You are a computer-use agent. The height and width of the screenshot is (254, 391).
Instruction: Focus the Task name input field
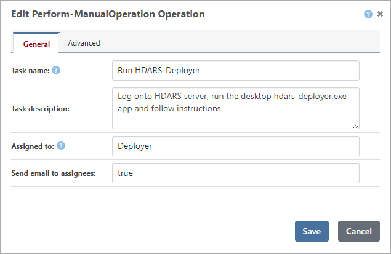235,70
